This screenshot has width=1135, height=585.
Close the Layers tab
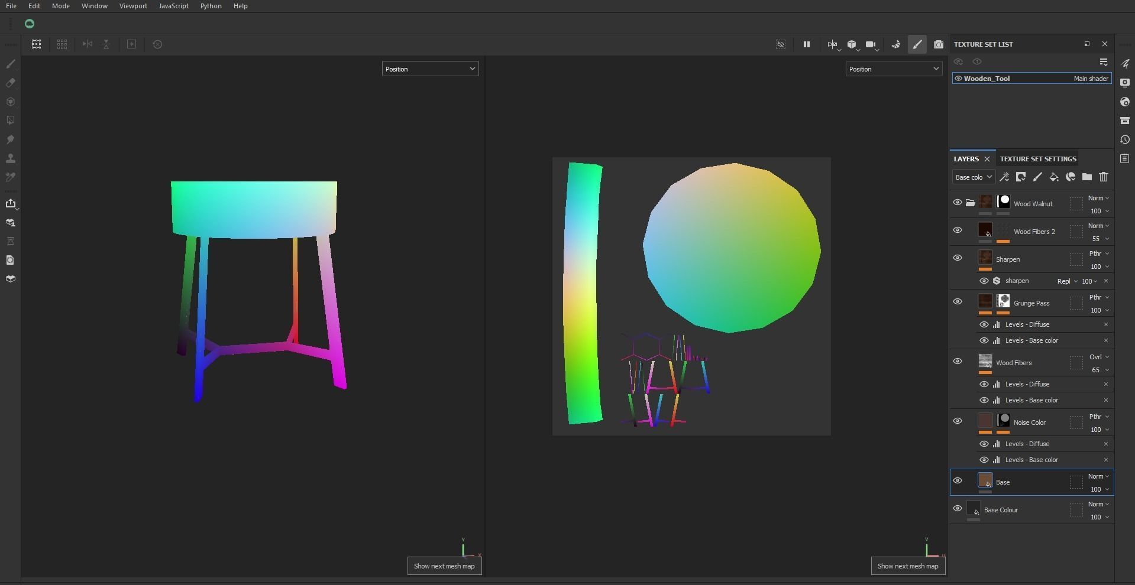pos(987,159)
